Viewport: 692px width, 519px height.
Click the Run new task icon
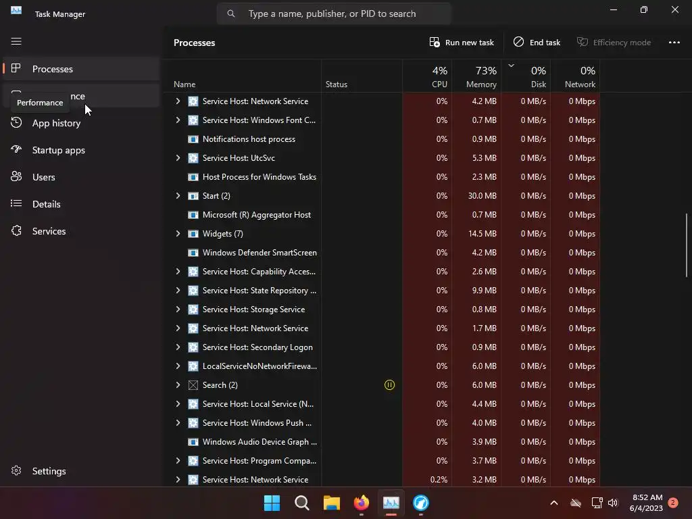coord(435,43)
